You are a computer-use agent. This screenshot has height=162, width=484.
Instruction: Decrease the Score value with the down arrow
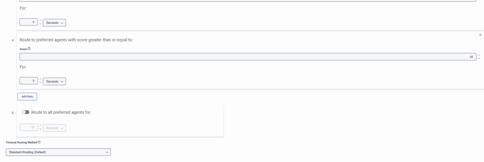479,58
